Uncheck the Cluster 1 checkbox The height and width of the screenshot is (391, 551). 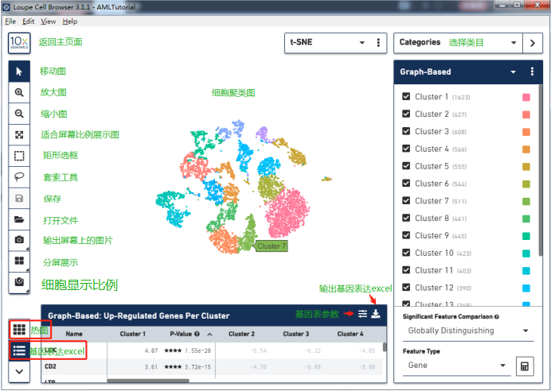coord(406,96)
